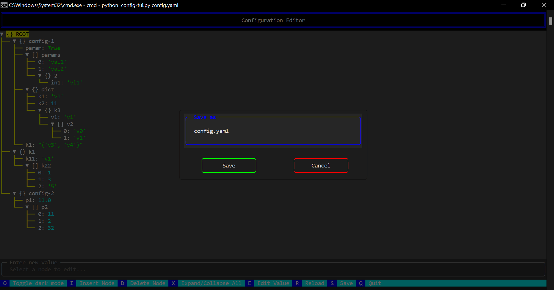Click the E key badge in footer
Viewport: 554px width, 290px height.
click(250, 283)
